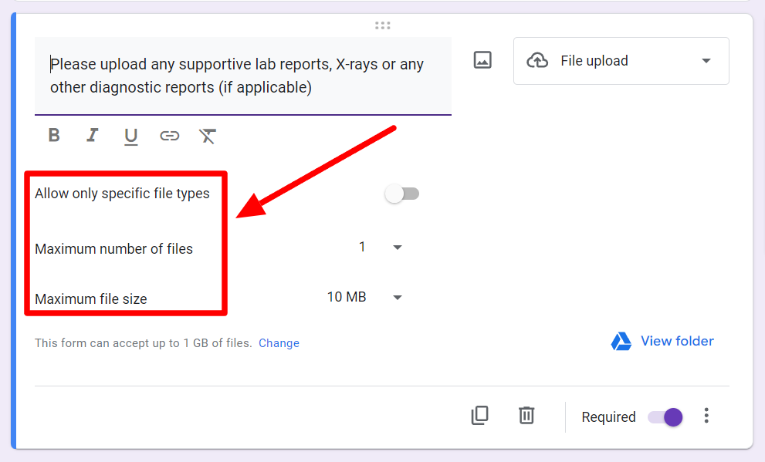This screenshot has width=765, height=462.
Task: Open Maximum file size dropdown
Action: (364, 297)
